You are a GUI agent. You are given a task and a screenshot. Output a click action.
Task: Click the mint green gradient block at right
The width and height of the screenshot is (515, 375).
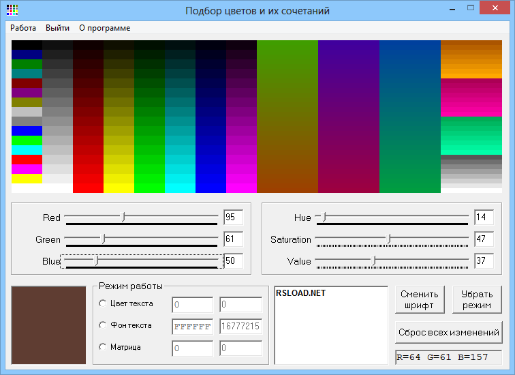coord(471,136)
